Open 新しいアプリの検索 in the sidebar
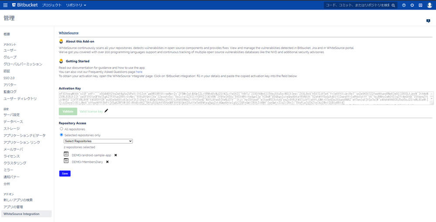 click(18, 200)
